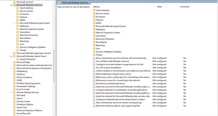Select Shutdown Options tree item
The image size is (218, 116).
(x=25, y=104)
